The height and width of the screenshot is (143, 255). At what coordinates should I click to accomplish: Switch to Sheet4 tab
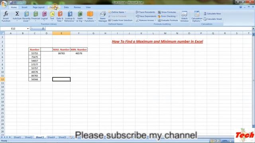point(51,137)
